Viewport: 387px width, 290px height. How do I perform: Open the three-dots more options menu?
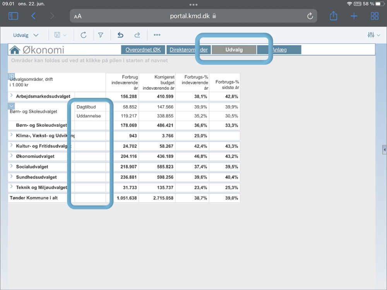157,35
